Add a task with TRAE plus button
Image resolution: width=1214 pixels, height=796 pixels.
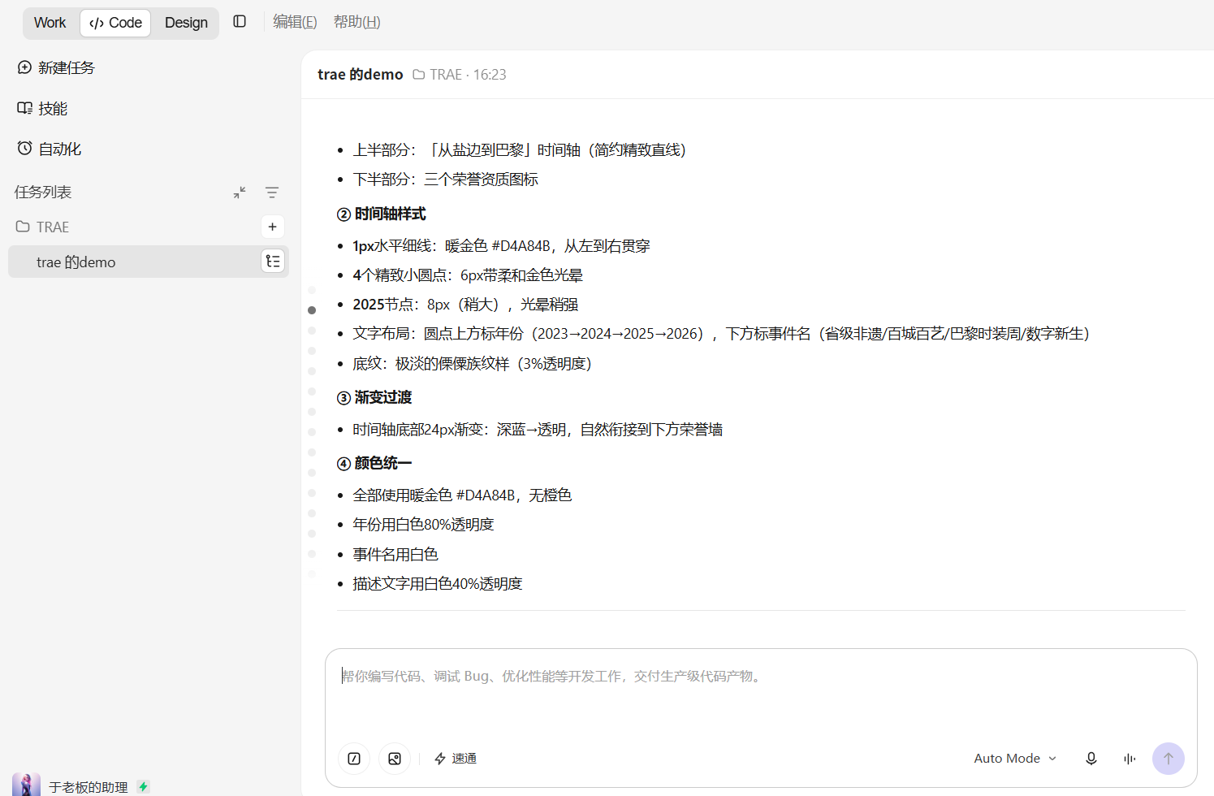pos(273,227)
